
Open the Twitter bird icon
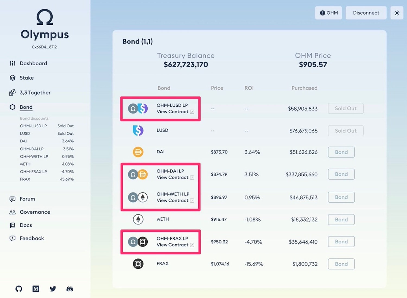53,289
